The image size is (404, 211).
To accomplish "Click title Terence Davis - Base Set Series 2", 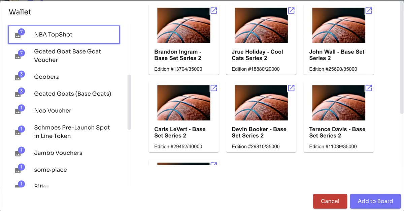I will pos(337,132).
